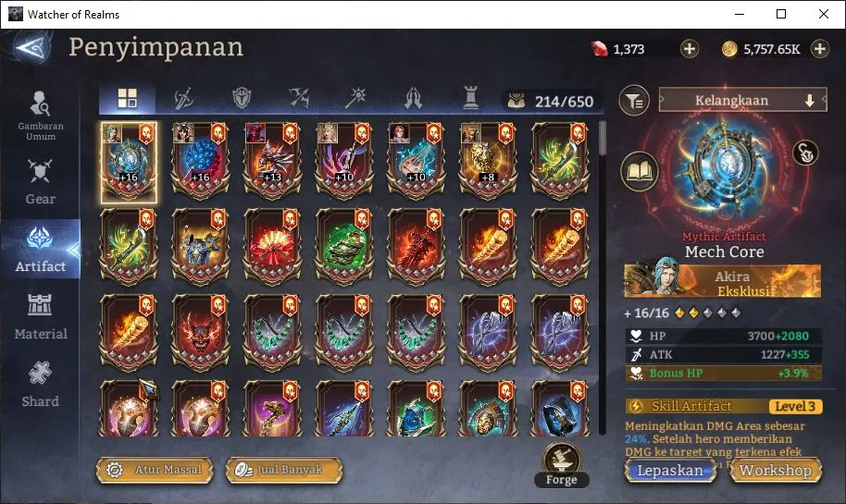Screen dimensions: 846x504
Task: Open Gambaran Umum in sidebar
Action: point(41,116)
